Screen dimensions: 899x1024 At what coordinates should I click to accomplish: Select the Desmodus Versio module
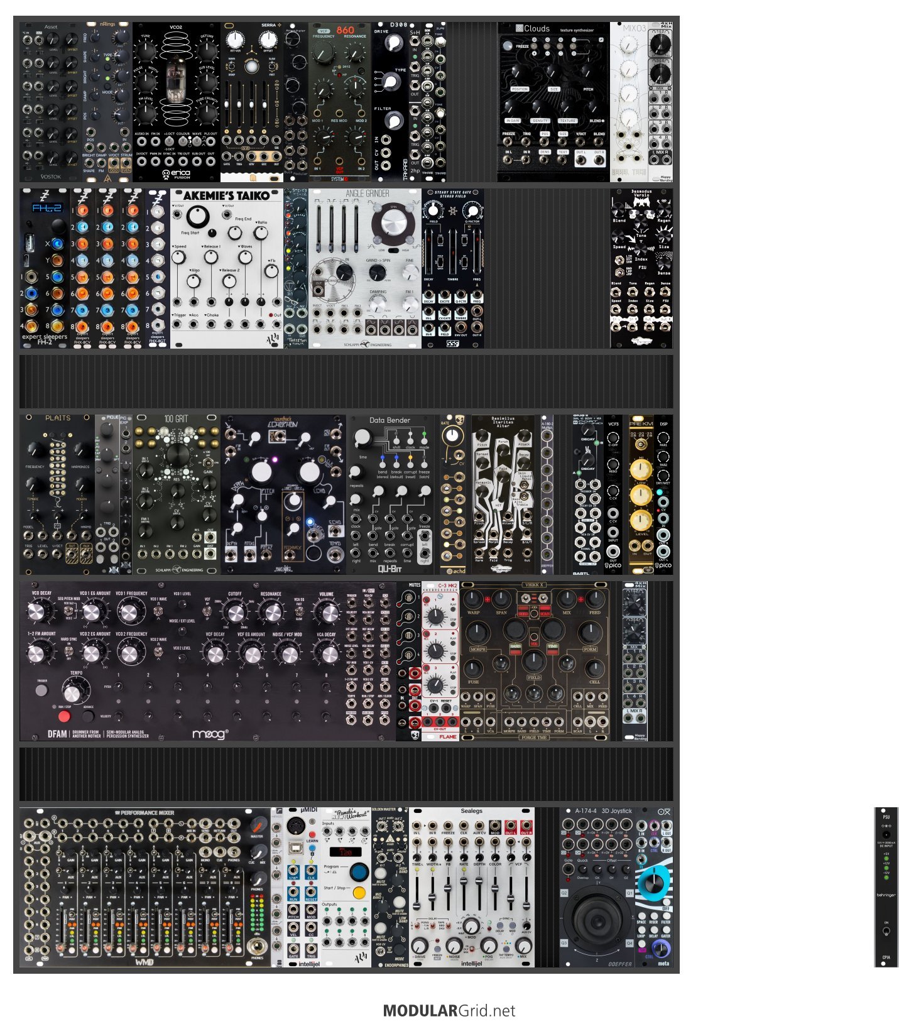641,268
